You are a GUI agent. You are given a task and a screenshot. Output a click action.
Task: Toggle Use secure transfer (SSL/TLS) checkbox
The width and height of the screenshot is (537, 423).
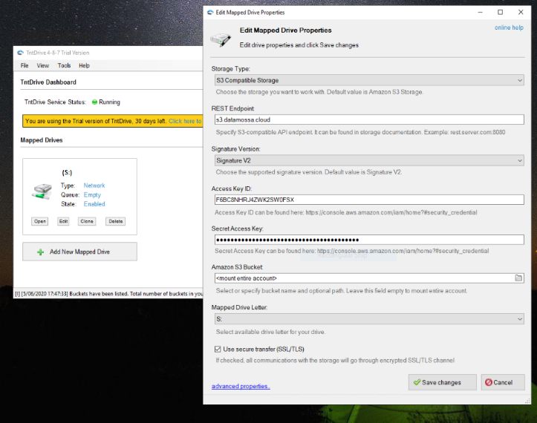tap(218, 349)
